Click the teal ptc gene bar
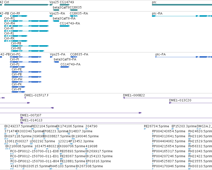Image resolution: width=212 pixels, height=170 pixels. tap(182, 5)
